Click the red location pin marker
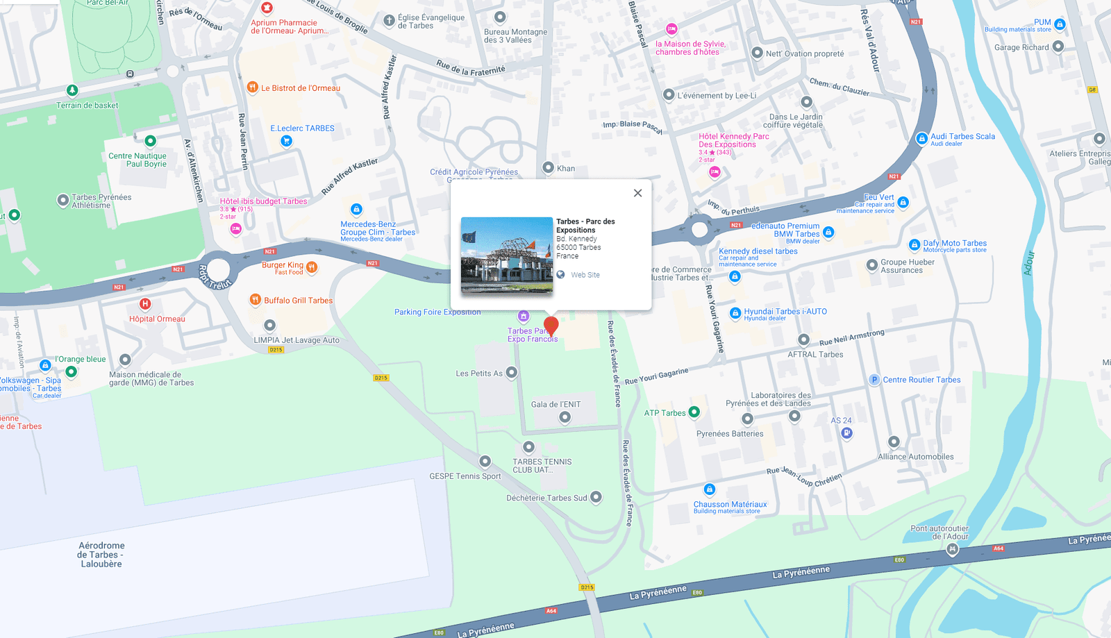1111x638 pixels. [551, 326]
